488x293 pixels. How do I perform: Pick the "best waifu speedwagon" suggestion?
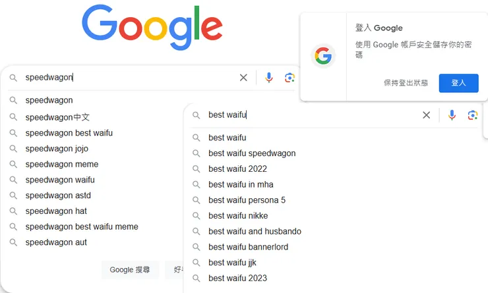pos(252,153)
